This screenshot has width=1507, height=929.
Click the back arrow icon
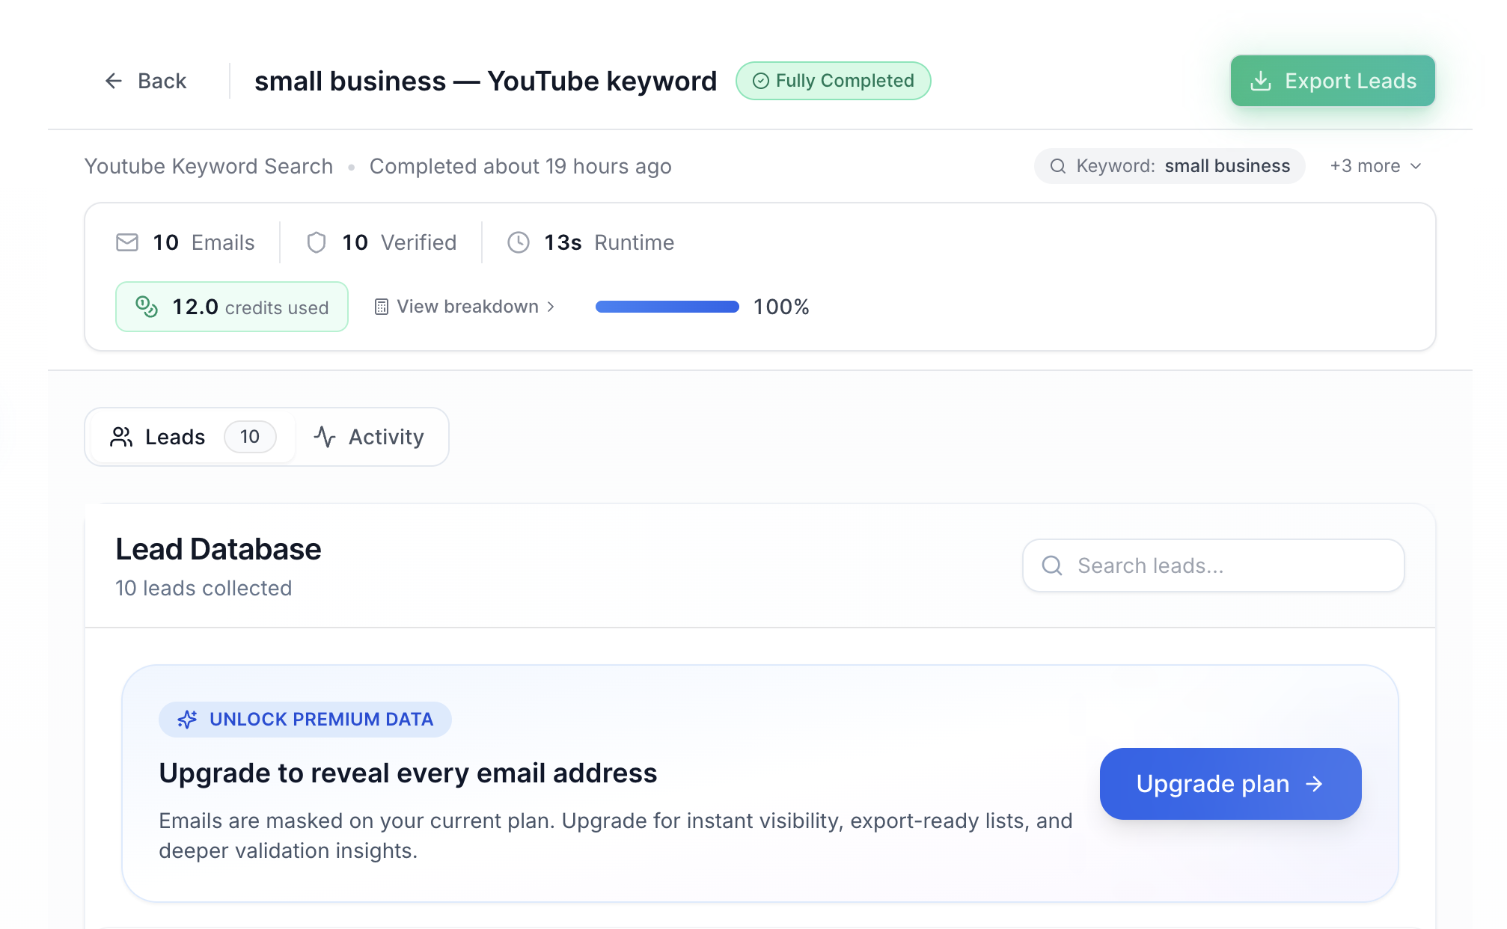pos(114,81)
